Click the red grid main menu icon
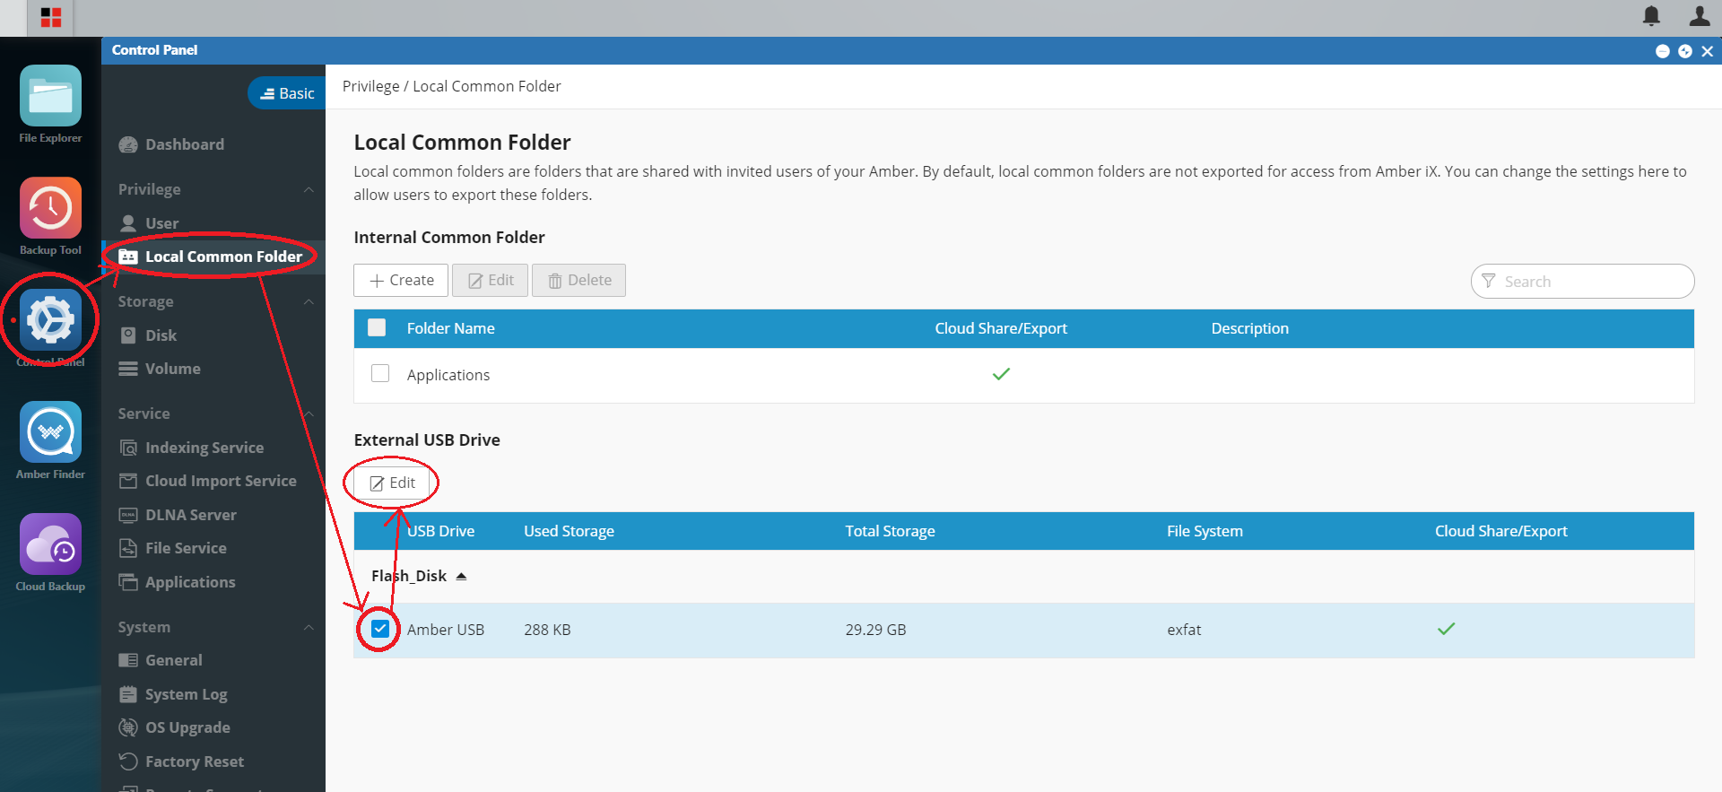Image resolution: width=1722 pixels, height=792 pixels. (x=51, y=17)
